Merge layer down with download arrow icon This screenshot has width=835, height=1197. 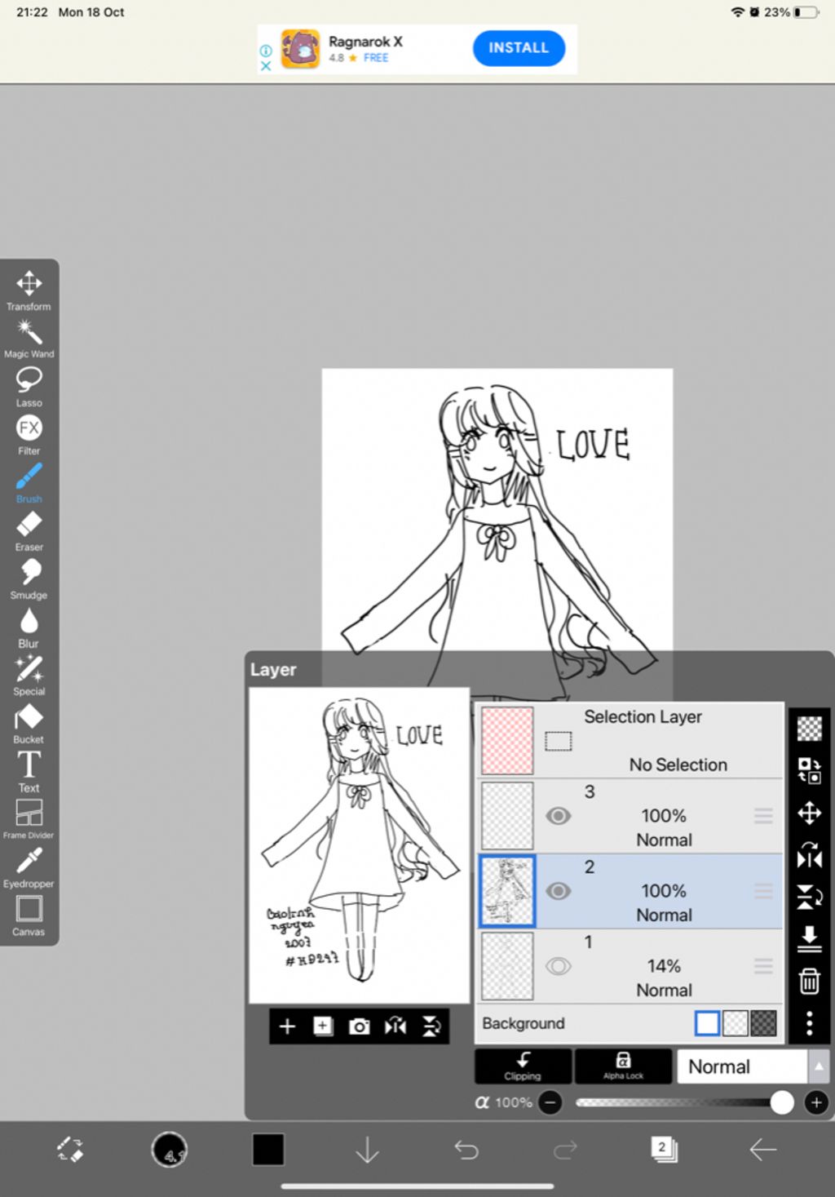(809, 938)
